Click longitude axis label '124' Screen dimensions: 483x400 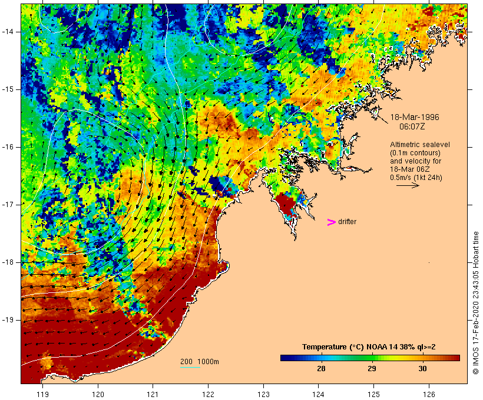319,394
